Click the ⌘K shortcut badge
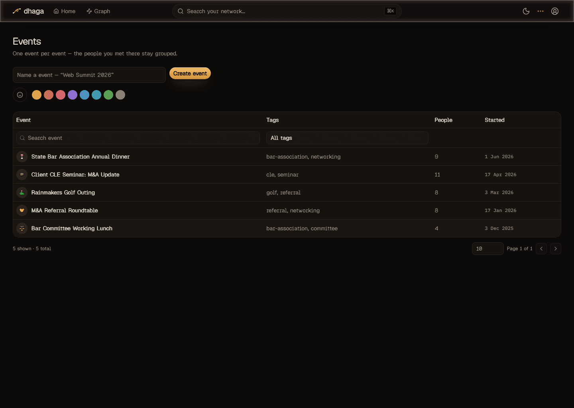 click(391, 11)
